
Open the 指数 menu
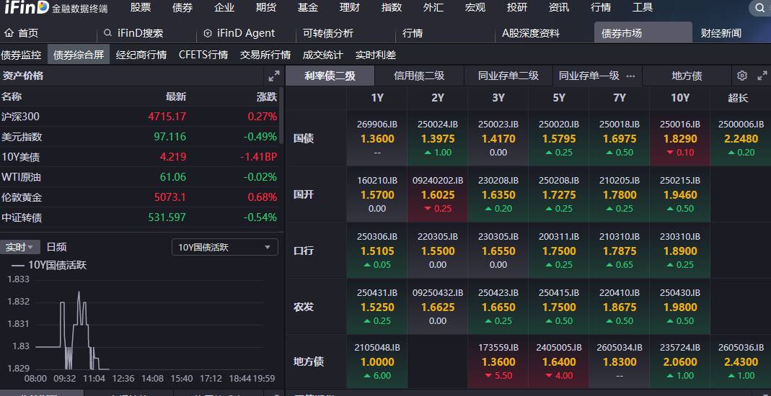click(x=392, y=7)
